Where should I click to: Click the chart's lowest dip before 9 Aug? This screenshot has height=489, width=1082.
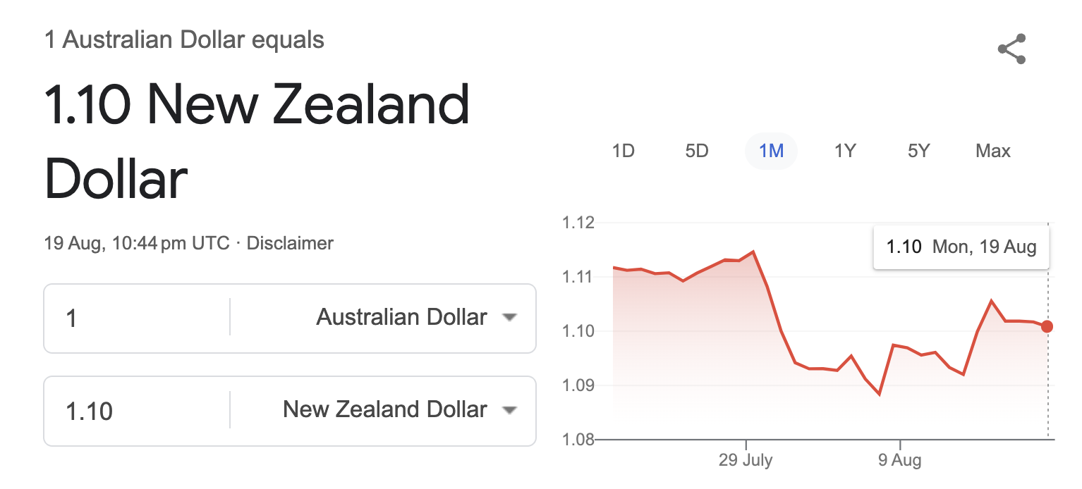880,394
